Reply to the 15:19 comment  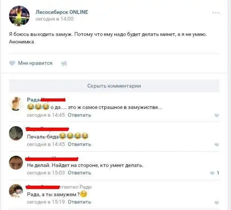(x=80, y=202)
